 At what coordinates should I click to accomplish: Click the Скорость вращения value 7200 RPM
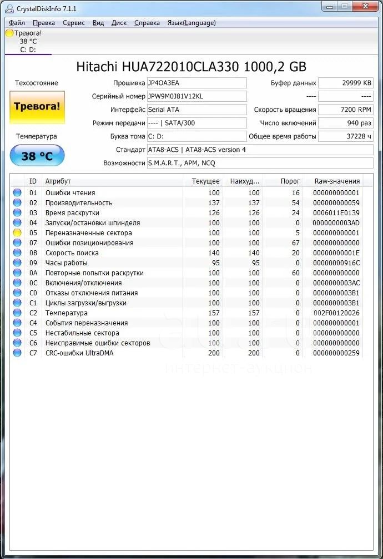point(346,110)
